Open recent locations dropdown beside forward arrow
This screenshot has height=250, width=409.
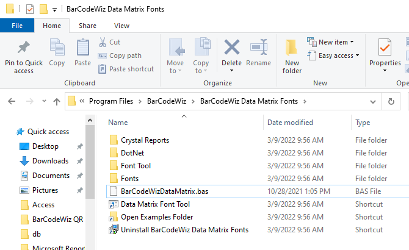point(44,101)
